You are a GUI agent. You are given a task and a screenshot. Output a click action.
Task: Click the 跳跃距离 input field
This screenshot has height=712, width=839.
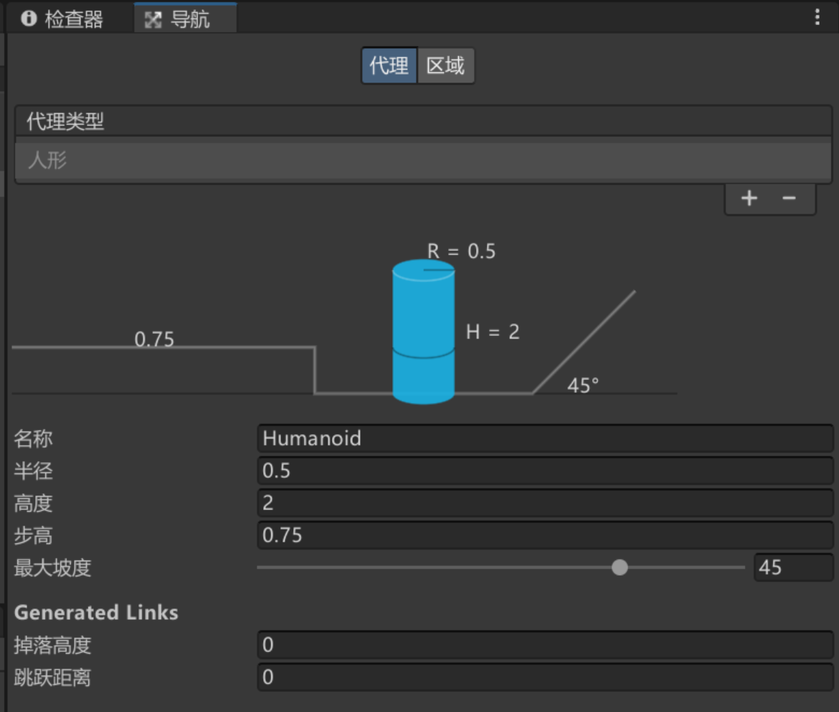click(545, 678)
